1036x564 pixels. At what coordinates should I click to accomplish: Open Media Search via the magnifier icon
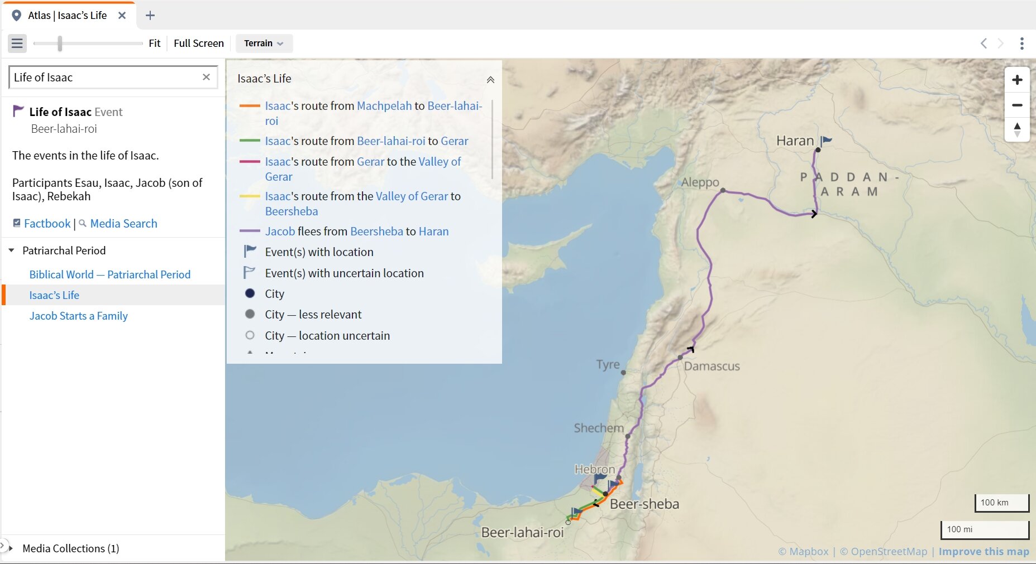[83, 223]
